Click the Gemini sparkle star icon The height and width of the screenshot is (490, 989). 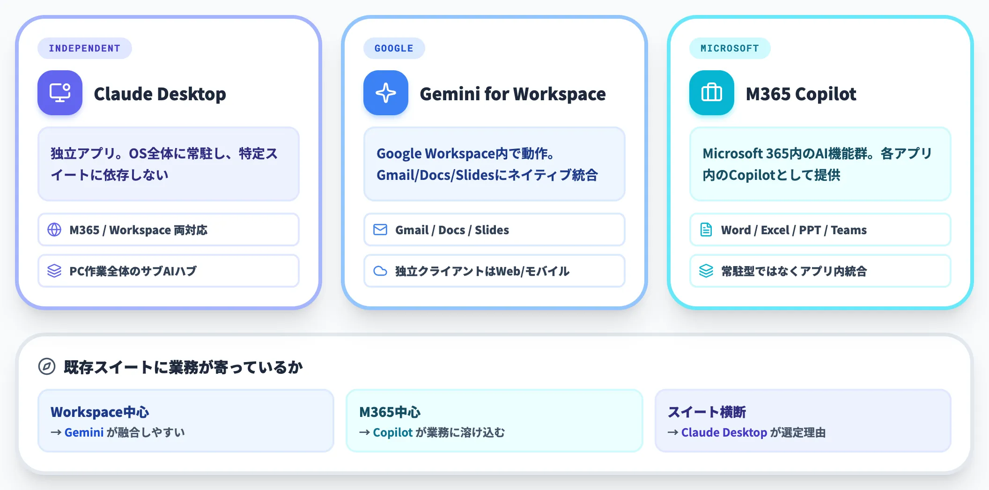386,93
